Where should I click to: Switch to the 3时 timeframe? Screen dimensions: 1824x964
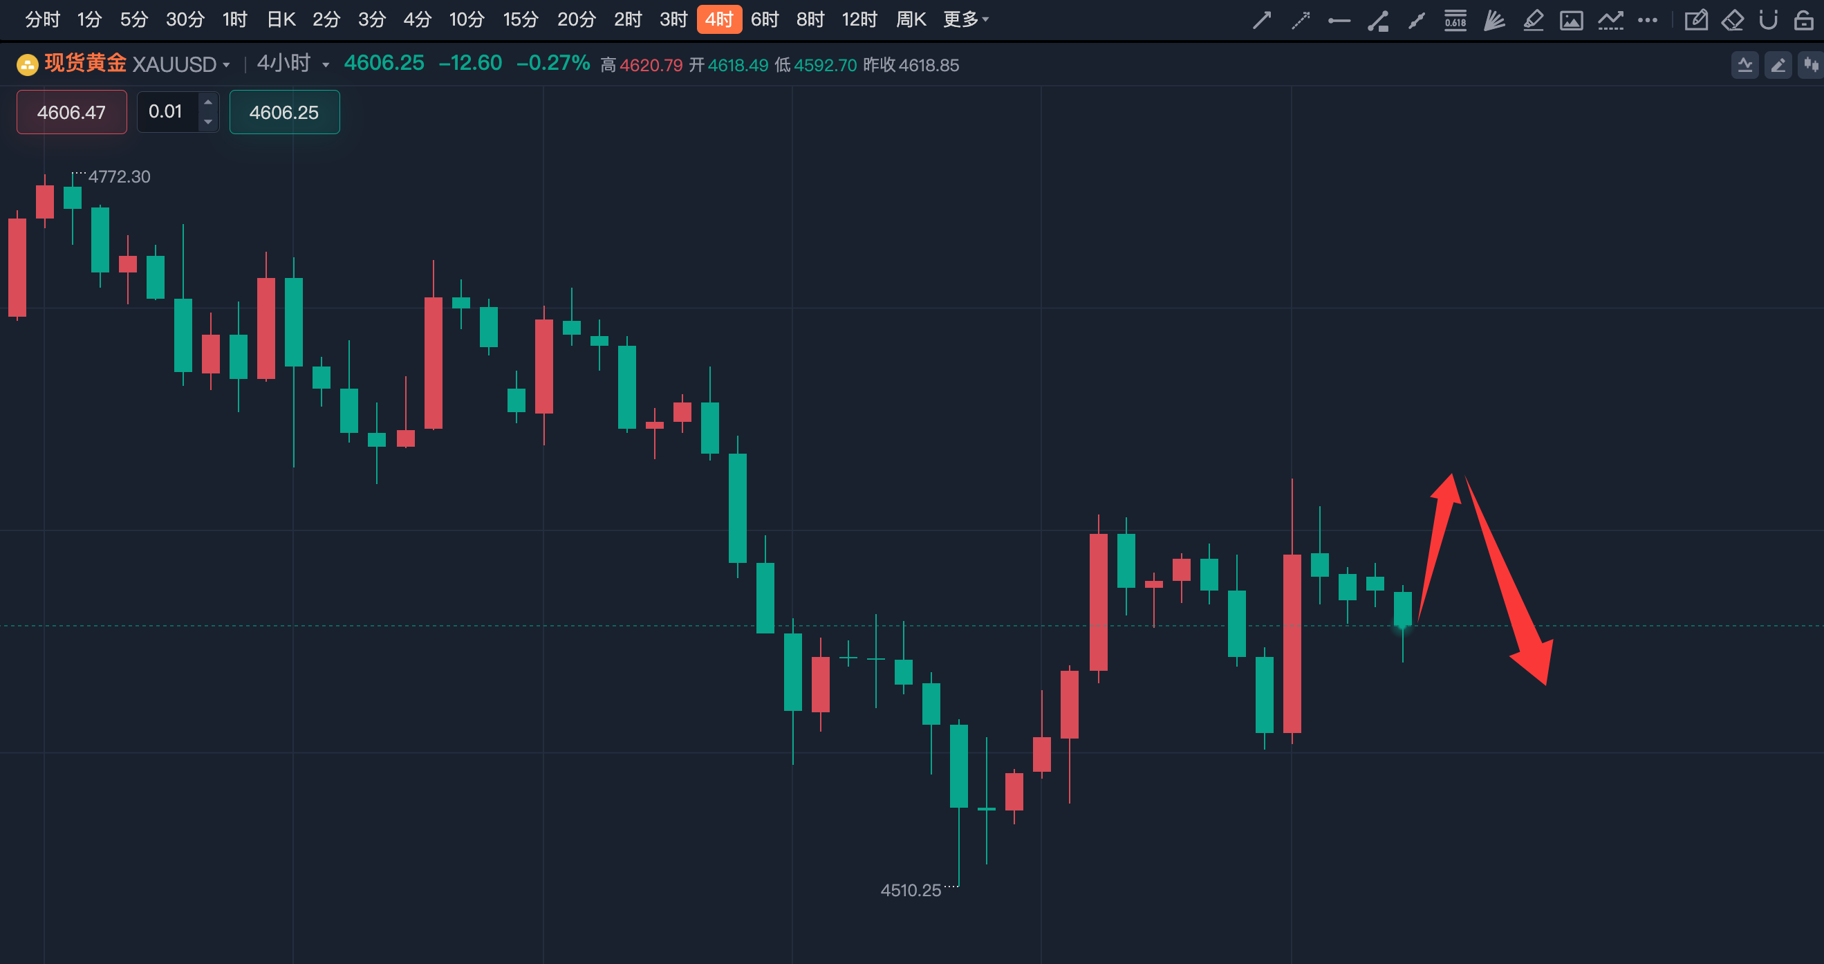[673, 19]
